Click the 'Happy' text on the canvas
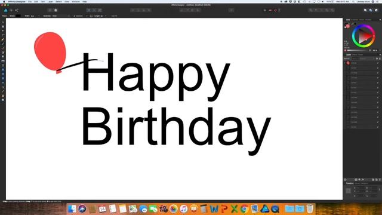The width and height of the screenshot is (382, 215). (x=156, y=76)
